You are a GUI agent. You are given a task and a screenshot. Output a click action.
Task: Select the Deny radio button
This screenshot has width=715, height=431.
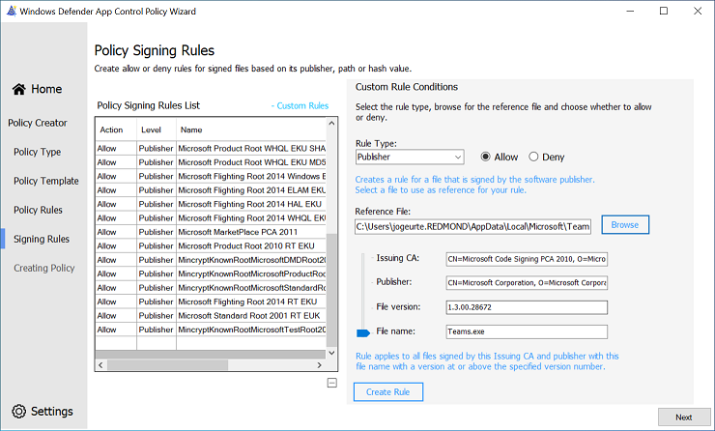[533, 157]
